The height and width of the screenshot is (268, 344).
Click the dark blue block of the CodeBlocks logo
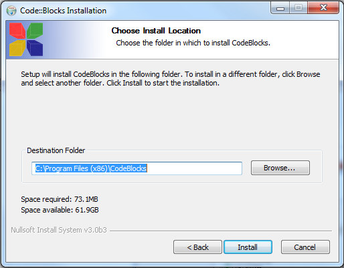[35, 48]
